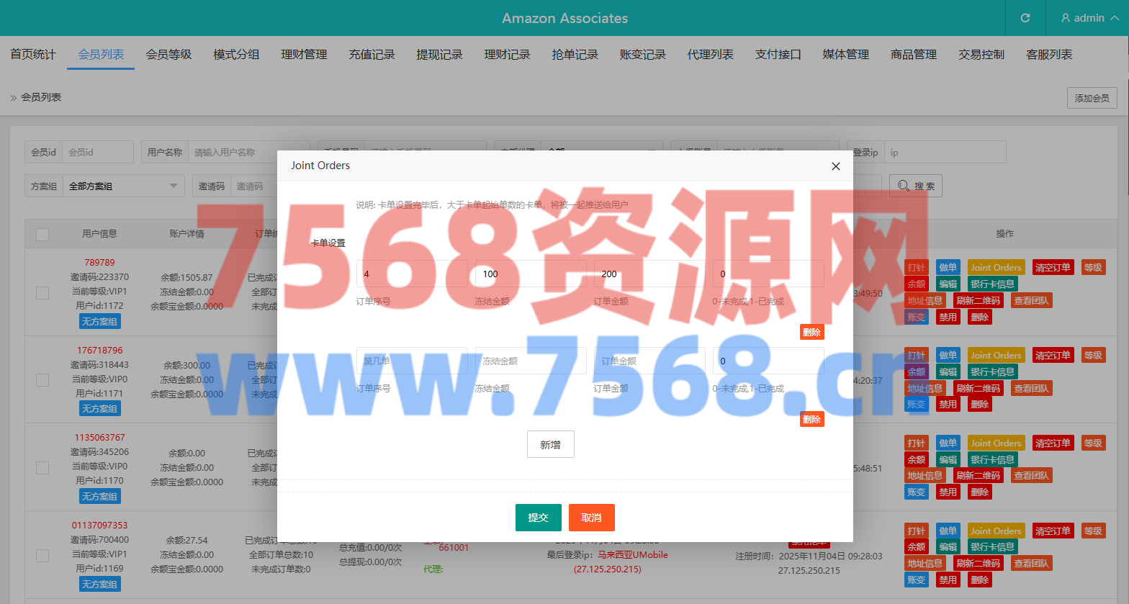This screenshot has width=1129, height=604.
Task: Click 取消 to cancel the dialog
Action: (591, 518)
